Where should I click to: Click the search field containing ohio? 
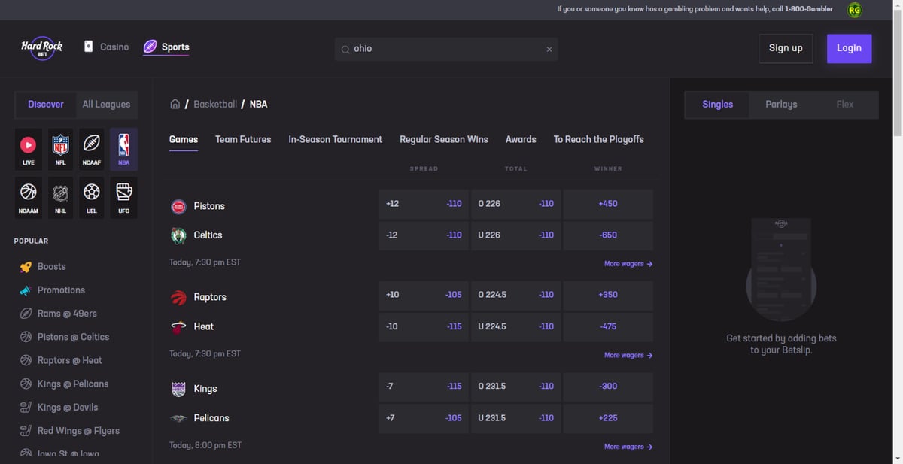click(x=446, y=49)
